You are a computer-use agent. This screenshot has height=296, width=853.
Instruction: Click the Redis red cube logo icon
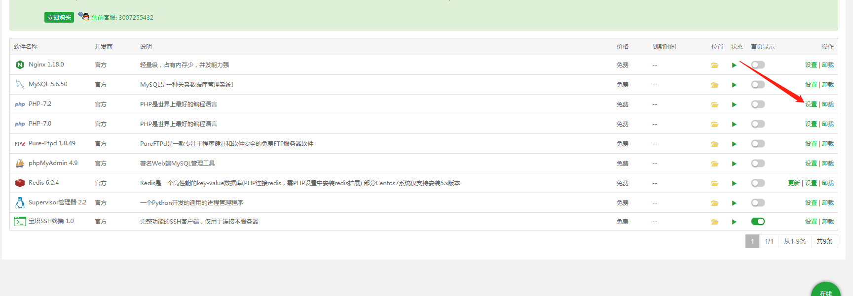coord(20,183)
